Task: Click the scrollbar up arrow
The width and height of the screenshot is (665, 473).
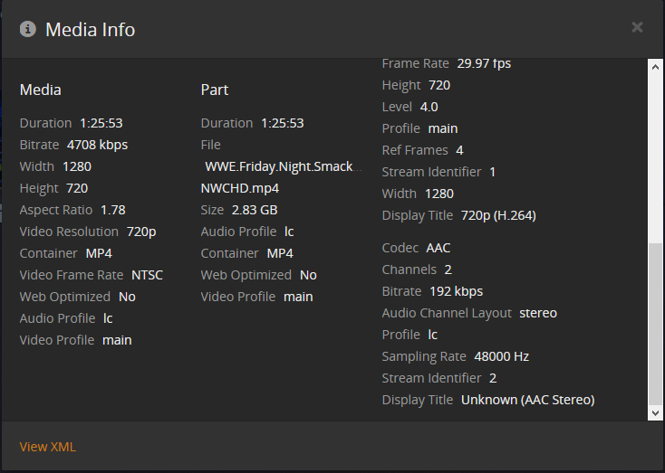Action: (656, 66)
